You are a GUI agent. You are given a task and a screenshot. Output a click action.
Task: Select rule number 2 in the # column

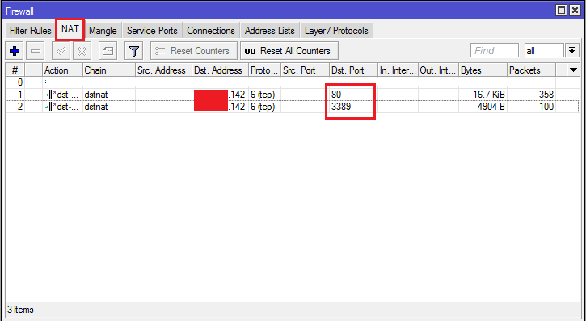(20, 107)
